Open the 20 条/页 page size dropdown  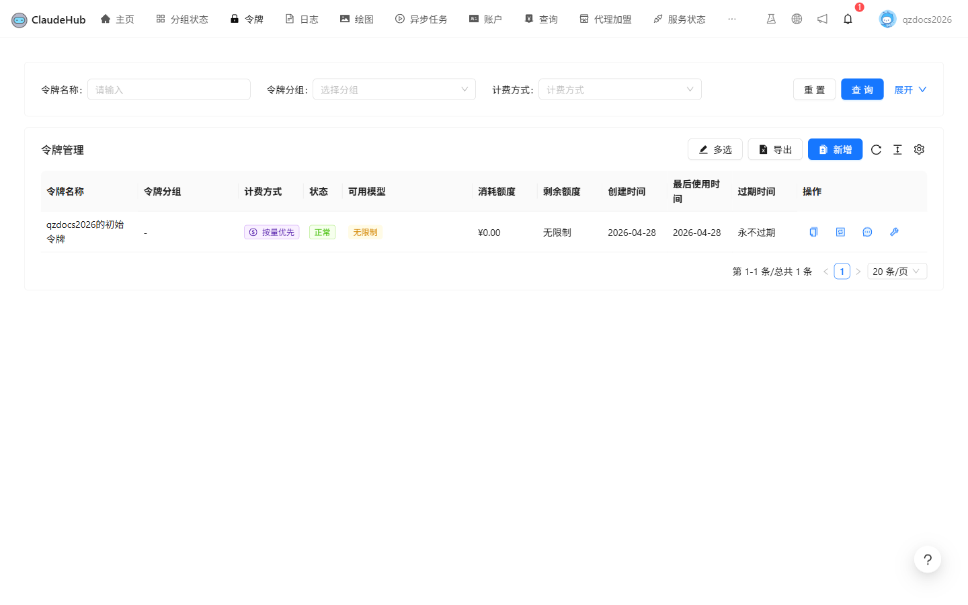[897, 272]
